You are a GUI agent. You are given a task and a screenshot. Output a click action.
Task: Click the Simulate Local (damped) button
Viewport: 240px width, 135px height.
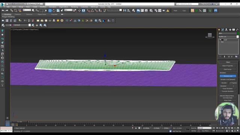click(x=228, y=79)
